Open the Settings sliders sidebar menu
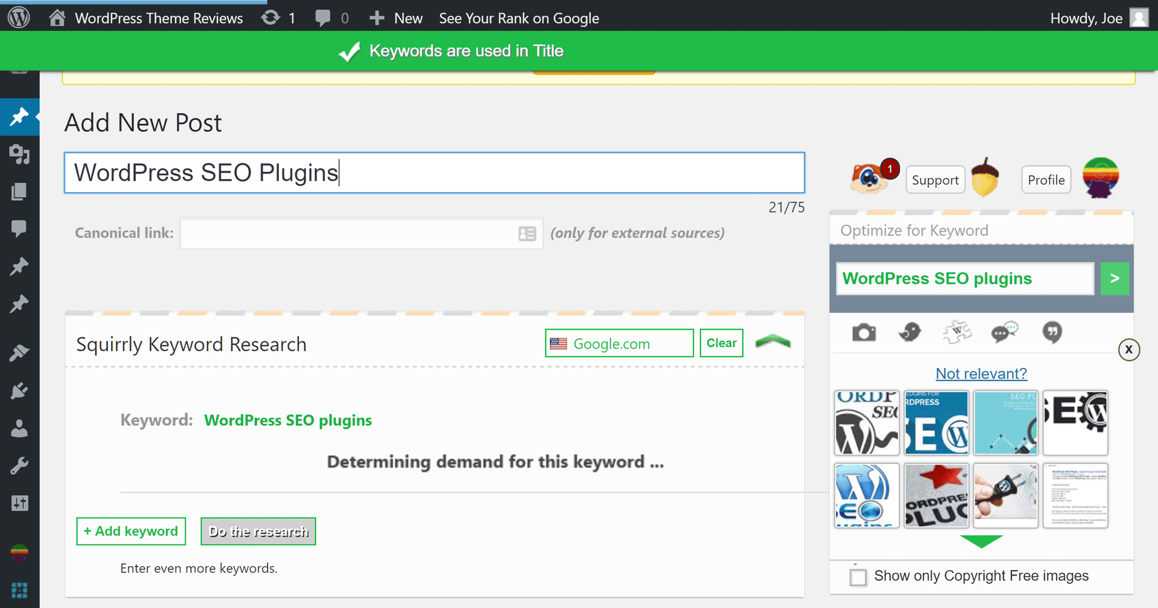 click(19, 503)
